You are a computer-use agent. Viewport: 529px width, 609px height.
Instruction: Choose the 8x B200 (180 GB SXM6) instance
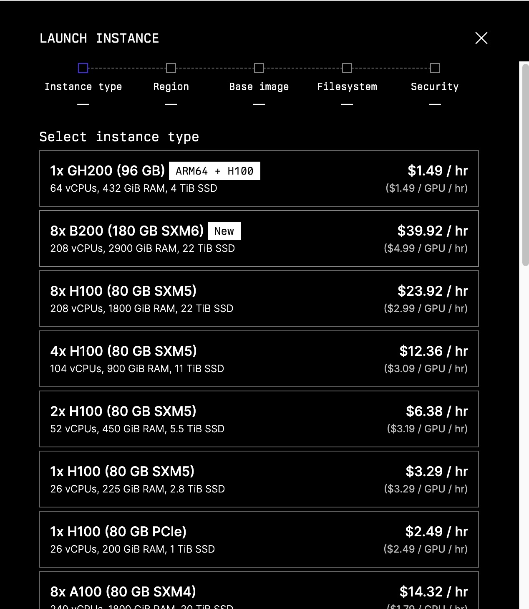tap(259, 239)
